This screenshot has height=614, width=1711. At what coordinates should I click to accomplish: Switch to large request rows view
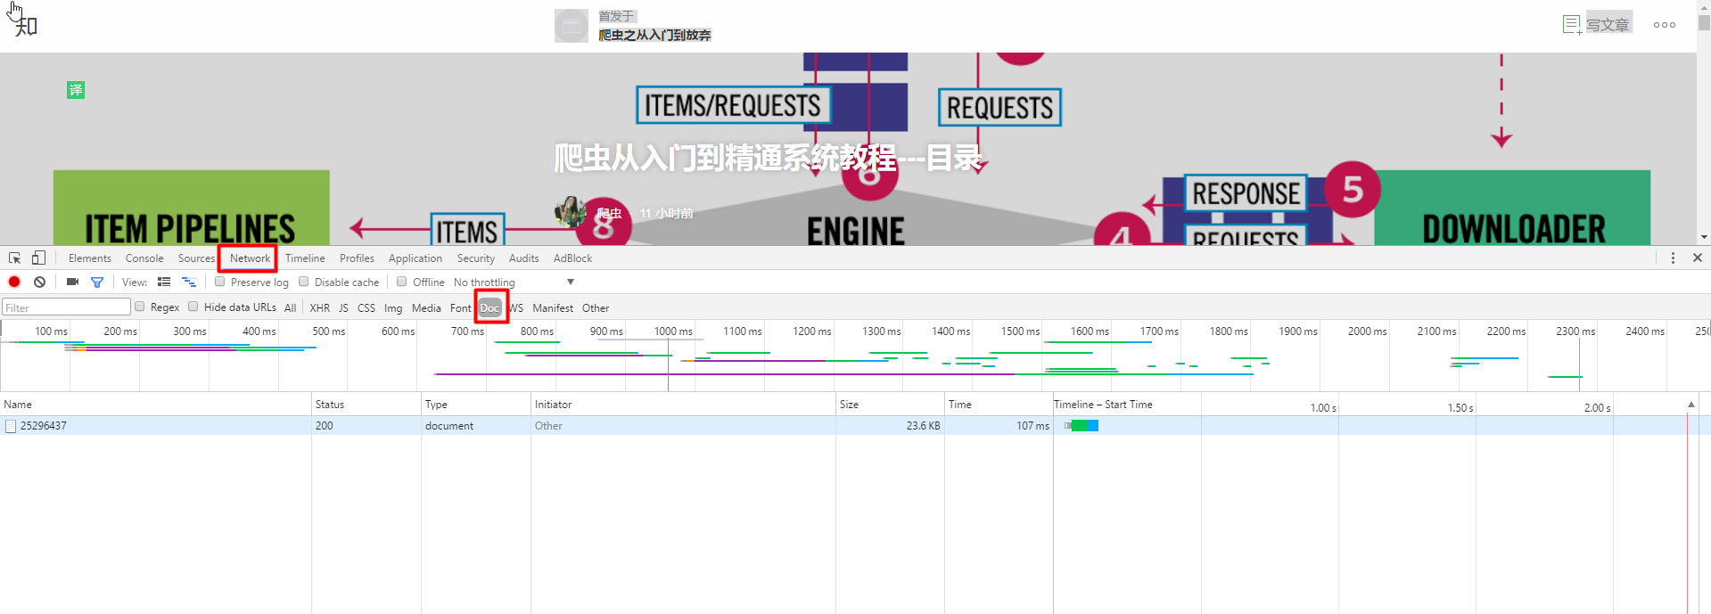(164, 282)
